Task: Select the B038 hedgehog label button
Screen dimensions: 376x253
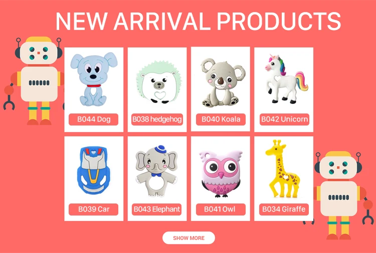Action: [x=157, y=119]
